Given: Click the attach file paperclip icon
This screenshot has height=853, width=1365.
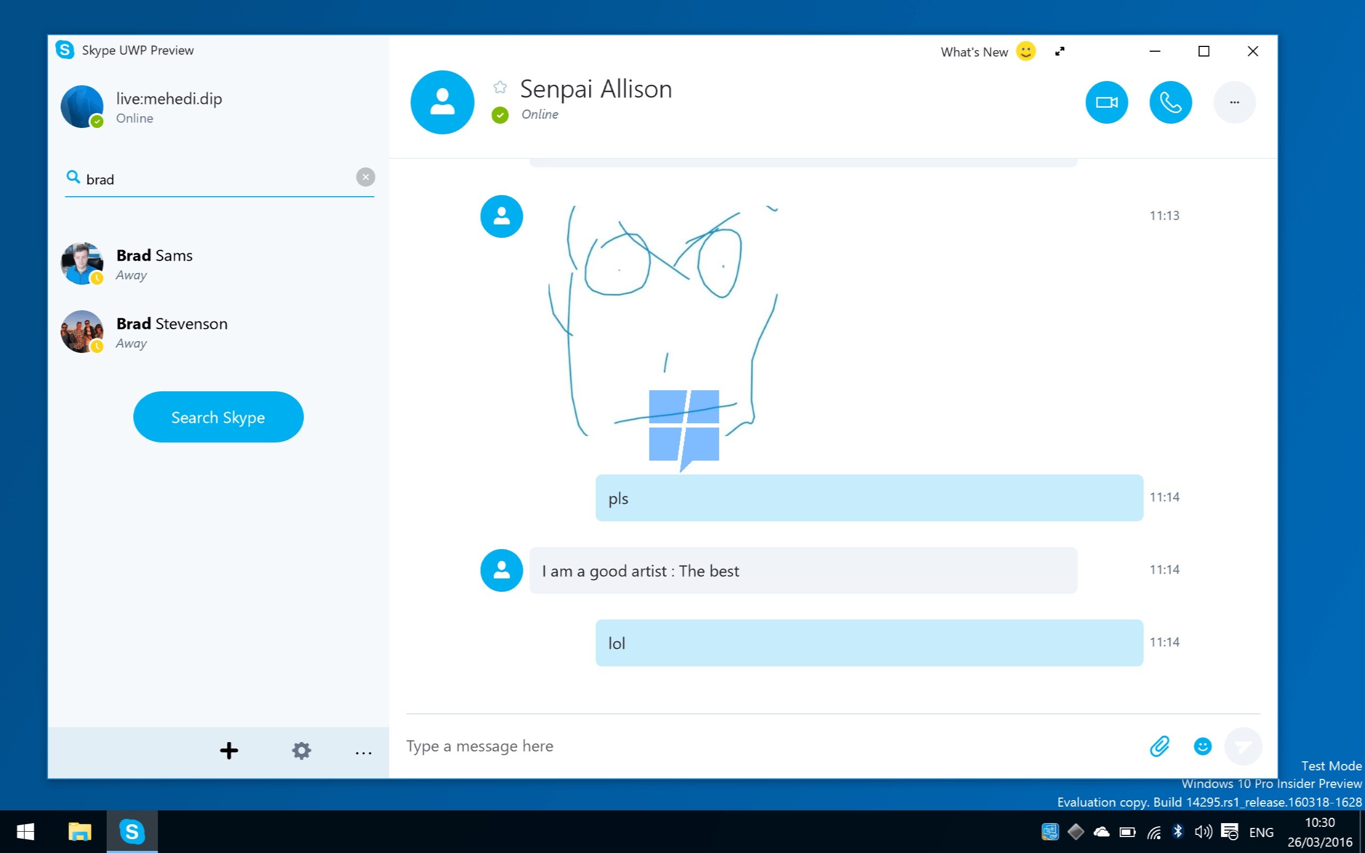Looking at the screenshot, I should click(x=1160, y=746).
